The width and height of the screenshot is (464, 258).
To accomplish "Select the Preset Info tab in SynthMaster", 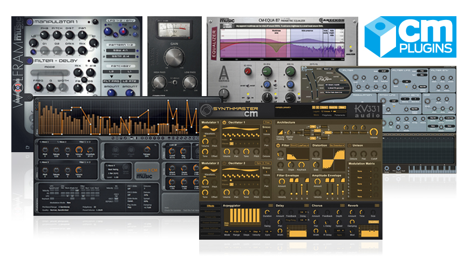I will [x=210, y=217].
